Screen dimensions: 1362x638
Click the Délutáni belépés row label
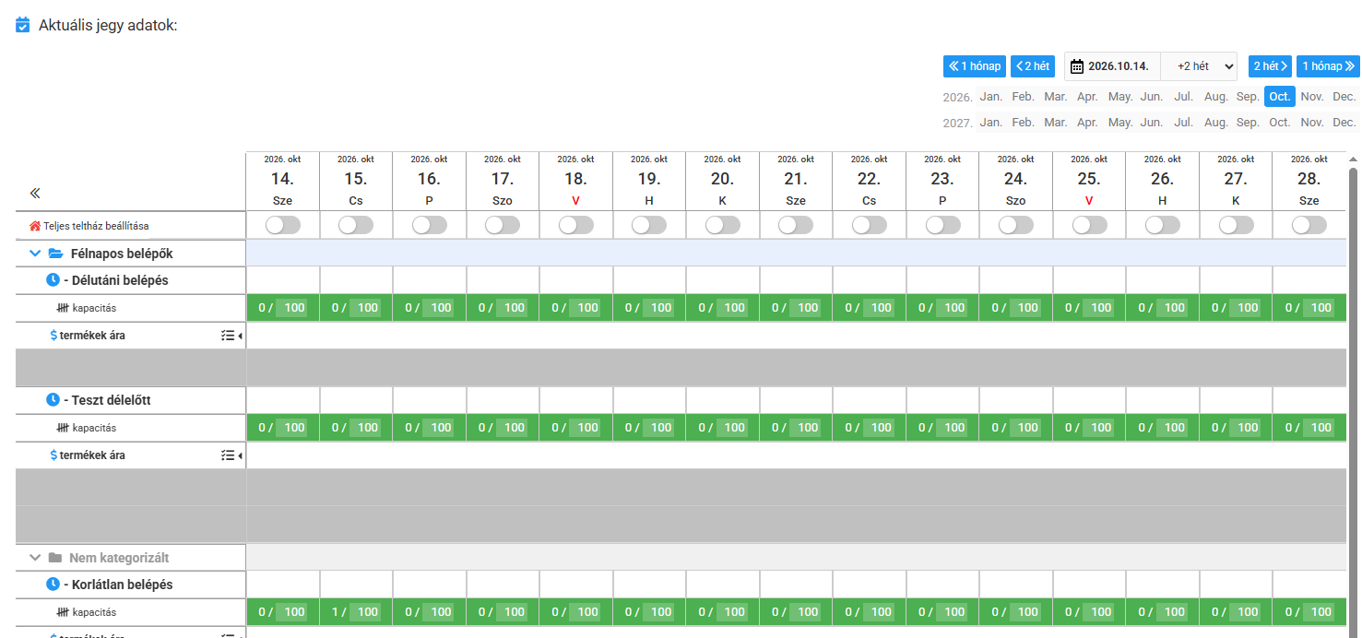(x=116, y=280)
